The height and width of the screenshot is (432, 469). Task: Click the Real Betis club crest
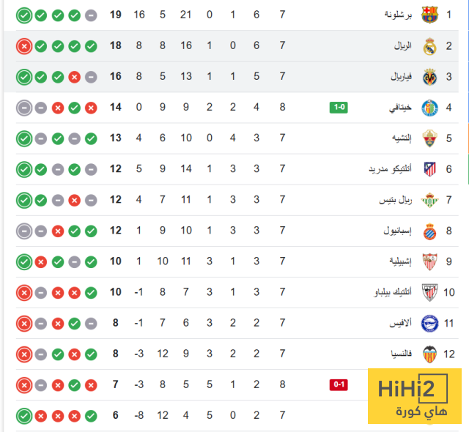(x=429, y=200)
